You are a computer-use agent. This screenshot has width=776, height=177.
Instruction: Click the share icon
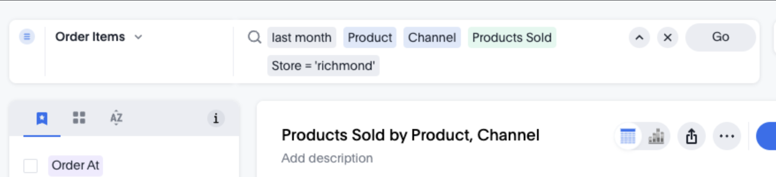(x=692, y=136)
